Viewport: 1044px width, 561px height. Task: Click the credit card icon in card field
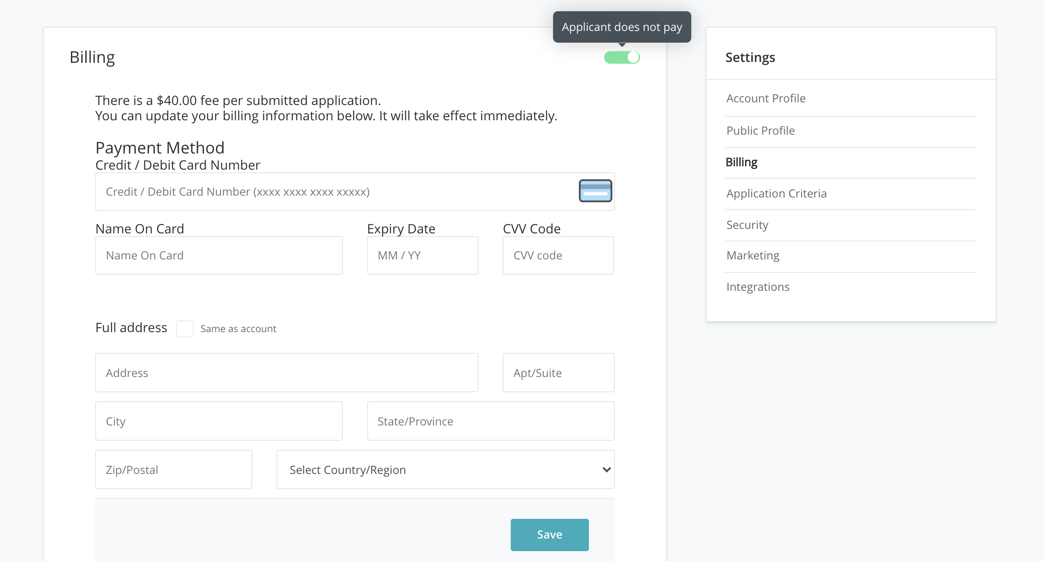click(595, 191)
